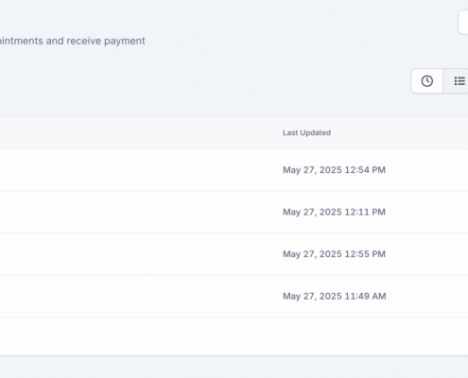Click the word "Updated" in the table header
The width and height of the screenshot is (468, 378).
pyautogui.click(x=315, y=132)
